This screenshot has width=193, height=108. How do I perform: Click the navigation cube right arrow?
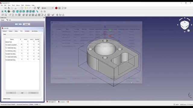[192, 25]
